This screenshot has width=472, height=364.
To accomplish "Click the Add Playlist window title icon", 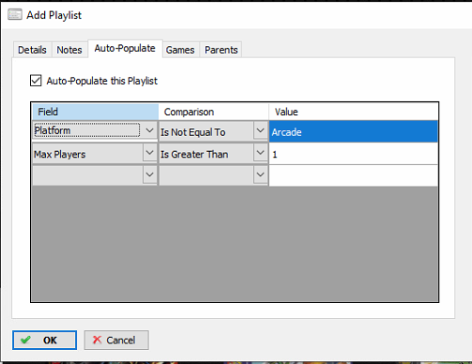I will [x=15, y=14].
